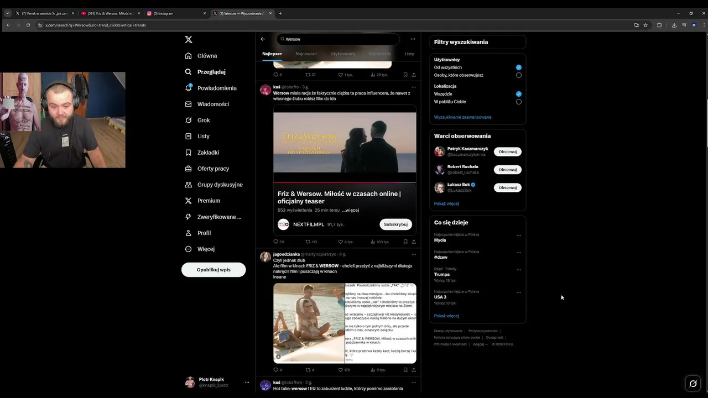This screenshot has width=708, height=398.
Task: Switch to Instagram browser tab
Action: [x=176, y=13]
